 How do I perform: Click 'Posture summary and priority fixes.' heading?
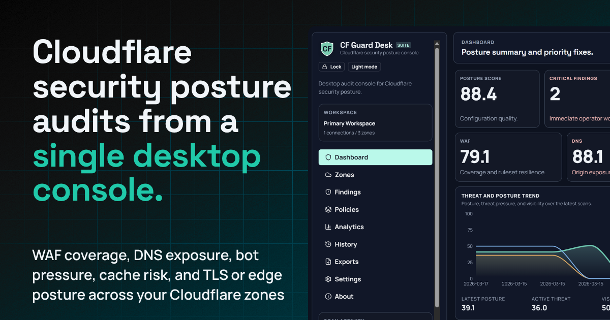tap(527, 52)
